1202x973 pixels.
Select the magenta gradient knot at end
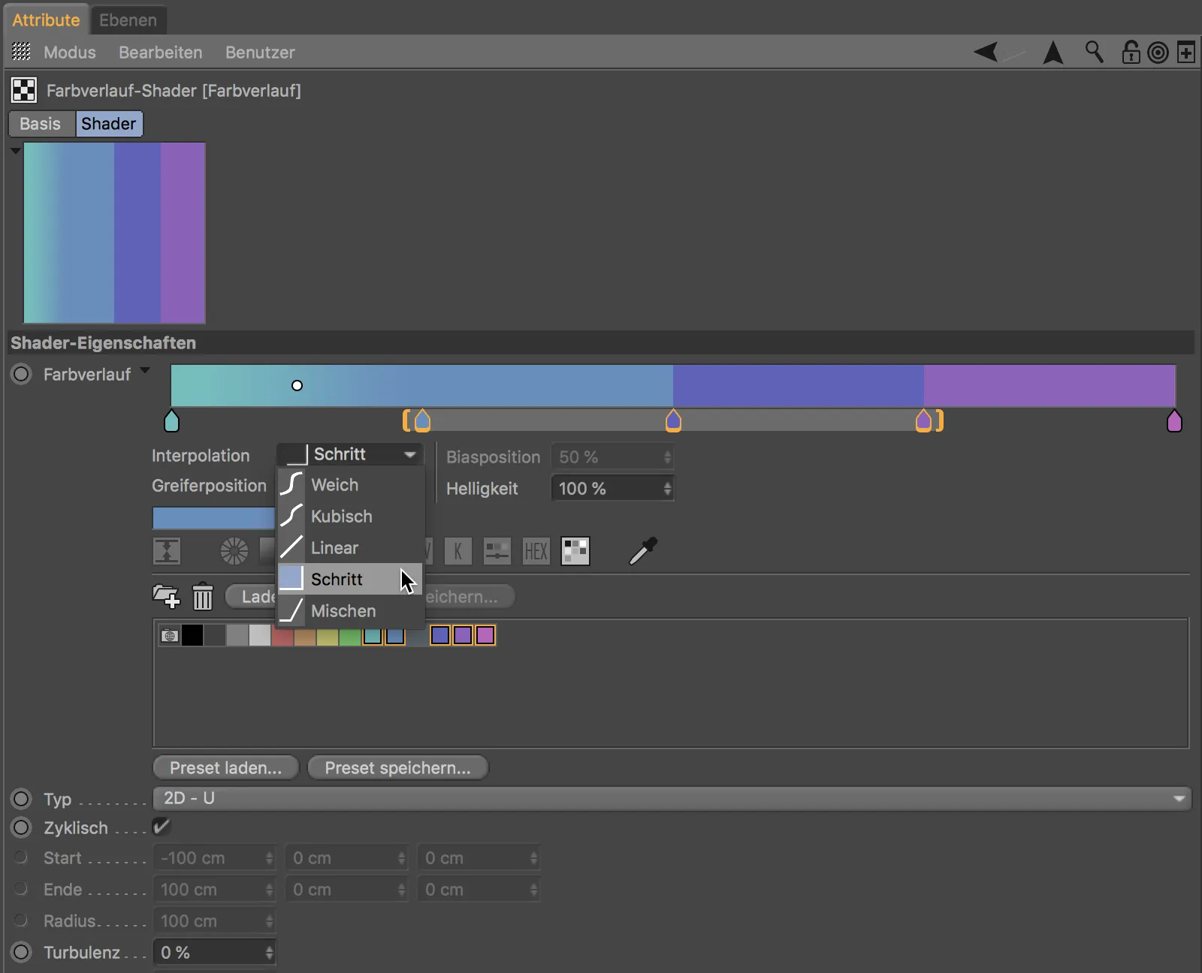1175,420
